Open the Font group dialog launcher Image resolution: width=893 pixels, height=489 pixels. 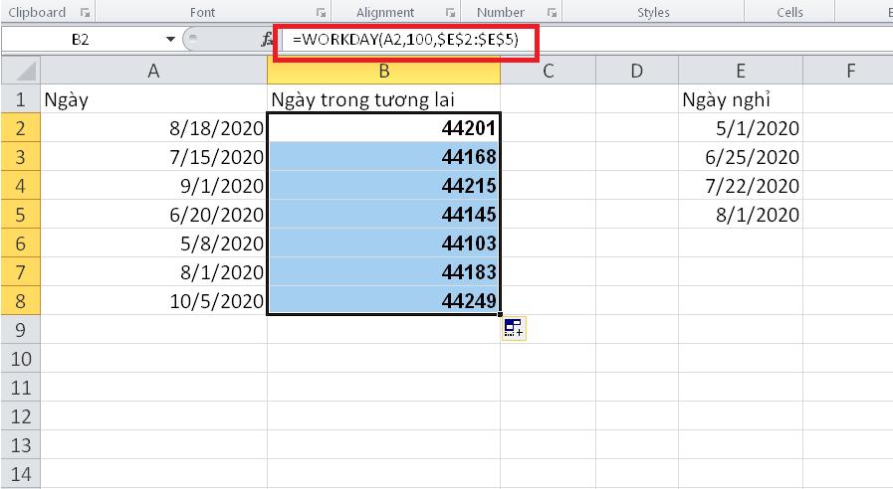point(322,13)
